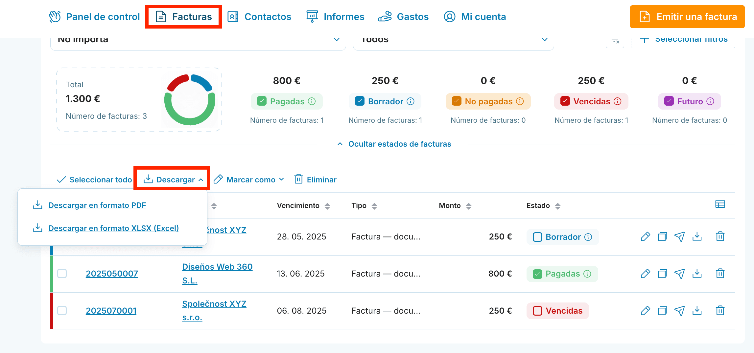The height and width of the screenshot is (353, 754).
Task: Click Eliminar bulk action
Action: coord(316,180)
